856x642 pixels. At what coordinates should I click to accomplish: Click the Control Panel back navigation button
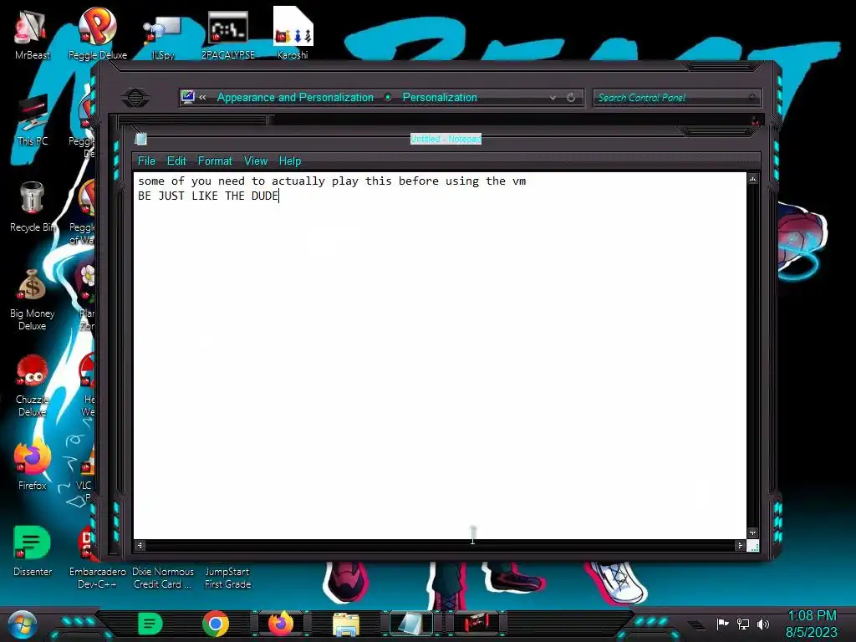[135, 98]
